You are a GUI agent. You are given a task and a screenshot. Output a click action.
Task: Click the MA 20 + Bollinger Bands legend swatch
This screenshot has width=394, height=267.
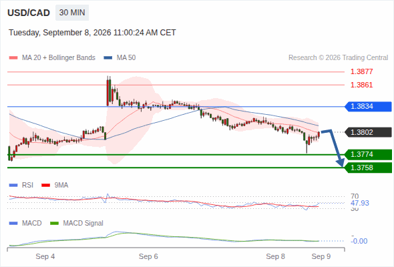tap(13, 58)
